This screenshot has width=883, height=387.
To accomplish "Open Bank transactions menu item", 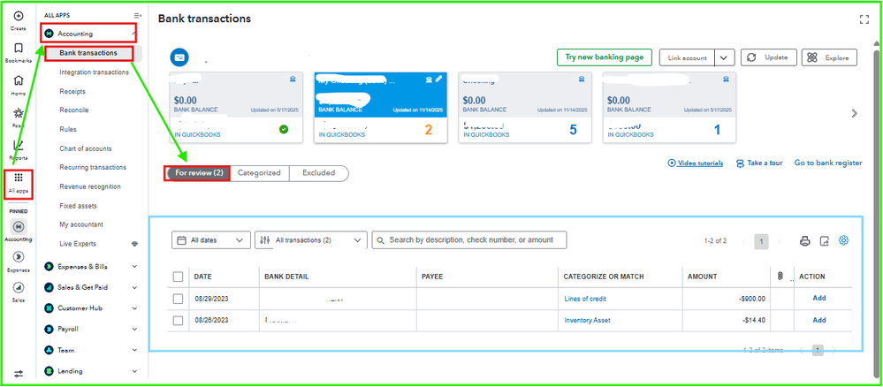I will click(88, 53).
